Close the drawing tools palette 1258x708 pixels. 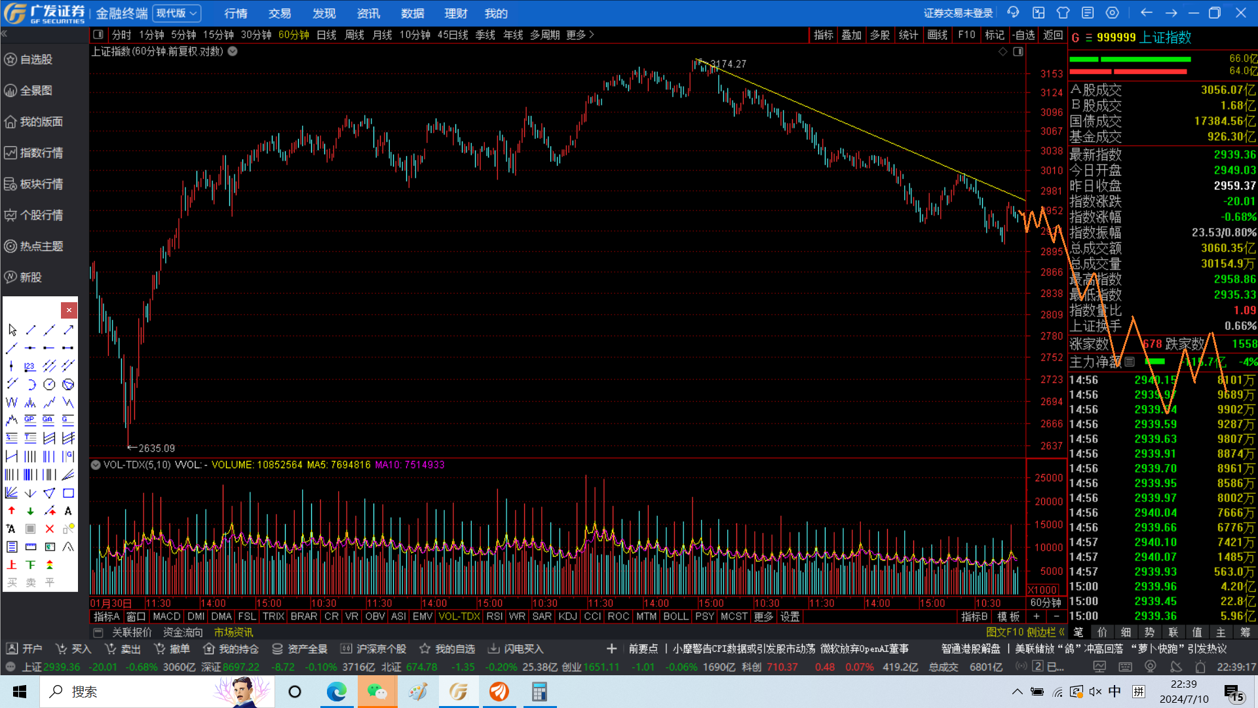coord(69,310)
